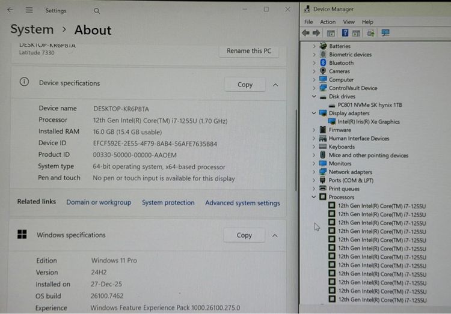Click the Human Interface Devices icon
The height and width of the screenshot is (314, 451).
tap(323, 138)
